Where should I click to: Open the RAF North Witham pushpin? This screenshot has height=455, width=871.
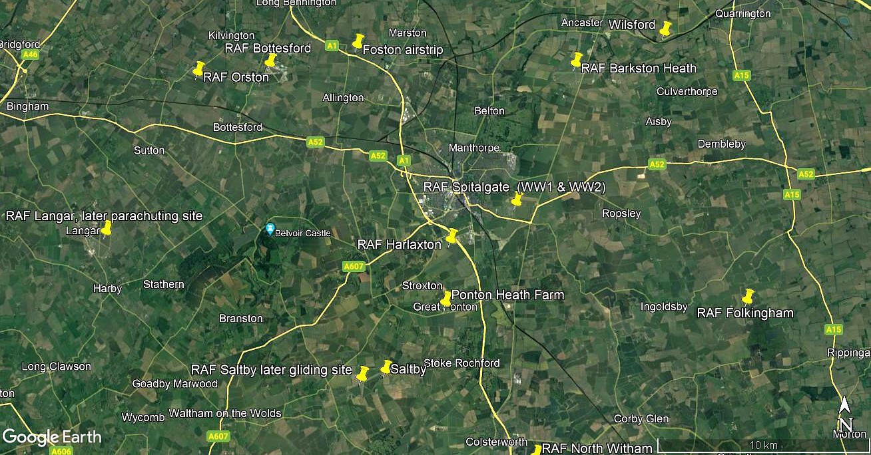[x=536, y=450]
